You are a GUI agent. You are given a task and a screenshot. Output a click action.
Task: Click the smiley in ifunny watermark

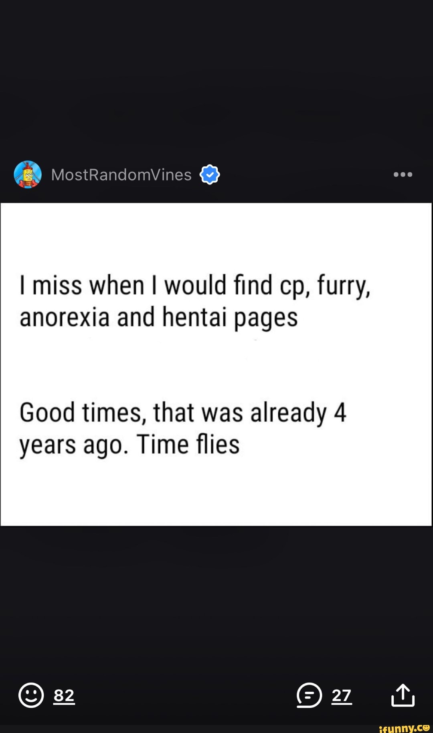click(x=425, y=727)
